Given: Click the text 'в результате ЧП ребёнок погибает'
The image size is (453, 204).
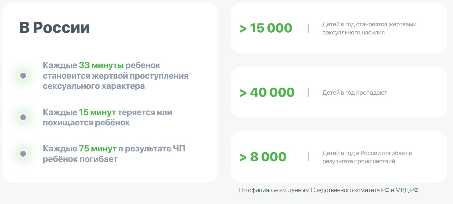Looking at the screenshot, I should coord(114,154).
